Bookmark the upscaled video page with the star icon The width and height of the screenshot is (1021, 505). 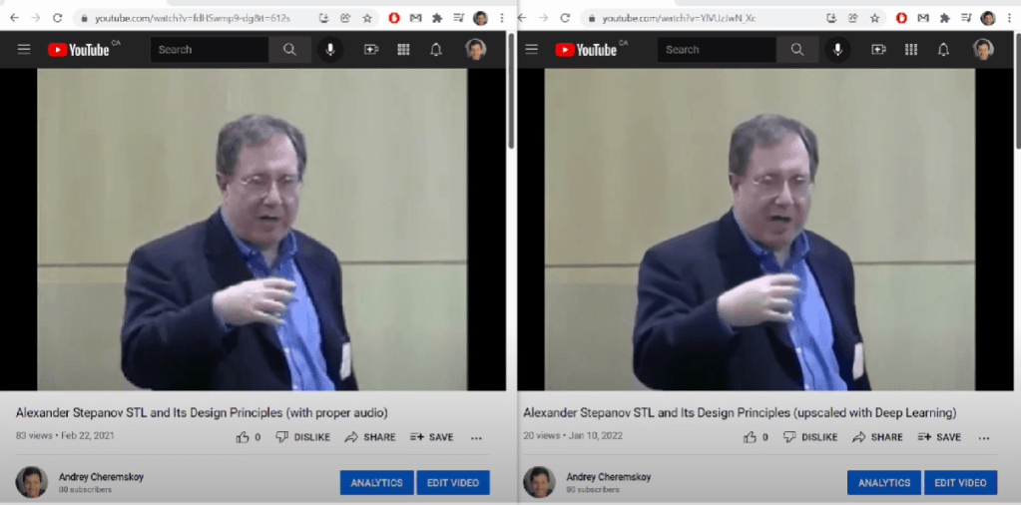pos(874,18)
